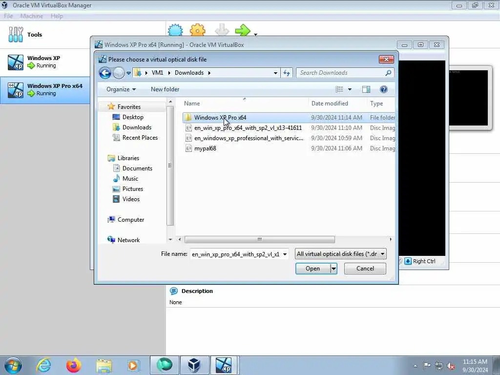Click the Right Ctrl host key indicator
The height and width of the screenshot is (375, 500).
[x=424, y=261]
